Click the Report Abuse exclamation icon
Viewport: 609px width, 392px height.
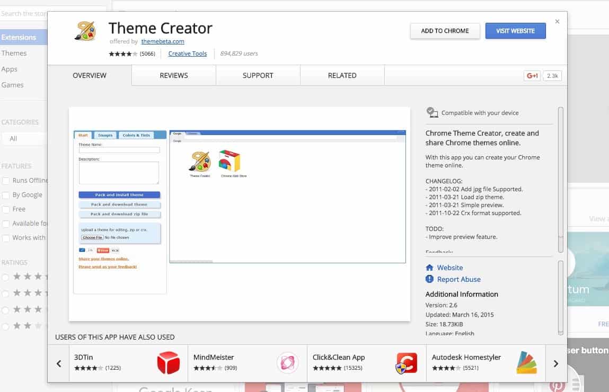point(429,279)
